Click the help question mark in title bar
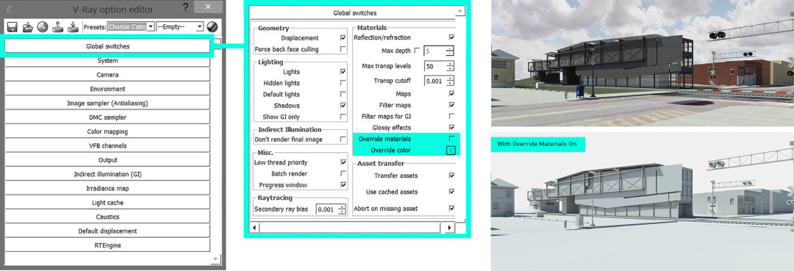 [x=185, y=7]
